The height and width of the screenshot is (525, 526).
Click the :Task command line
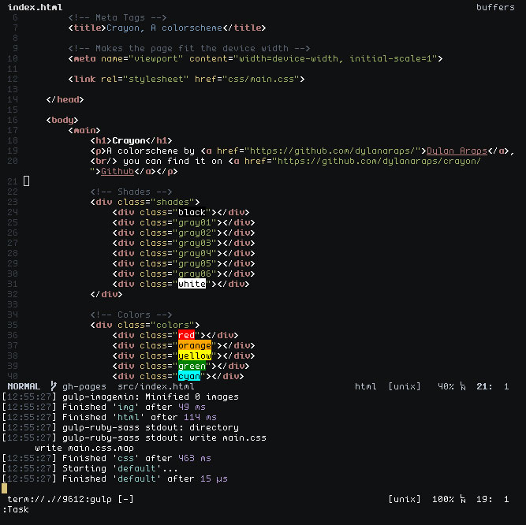coord(15,509)
